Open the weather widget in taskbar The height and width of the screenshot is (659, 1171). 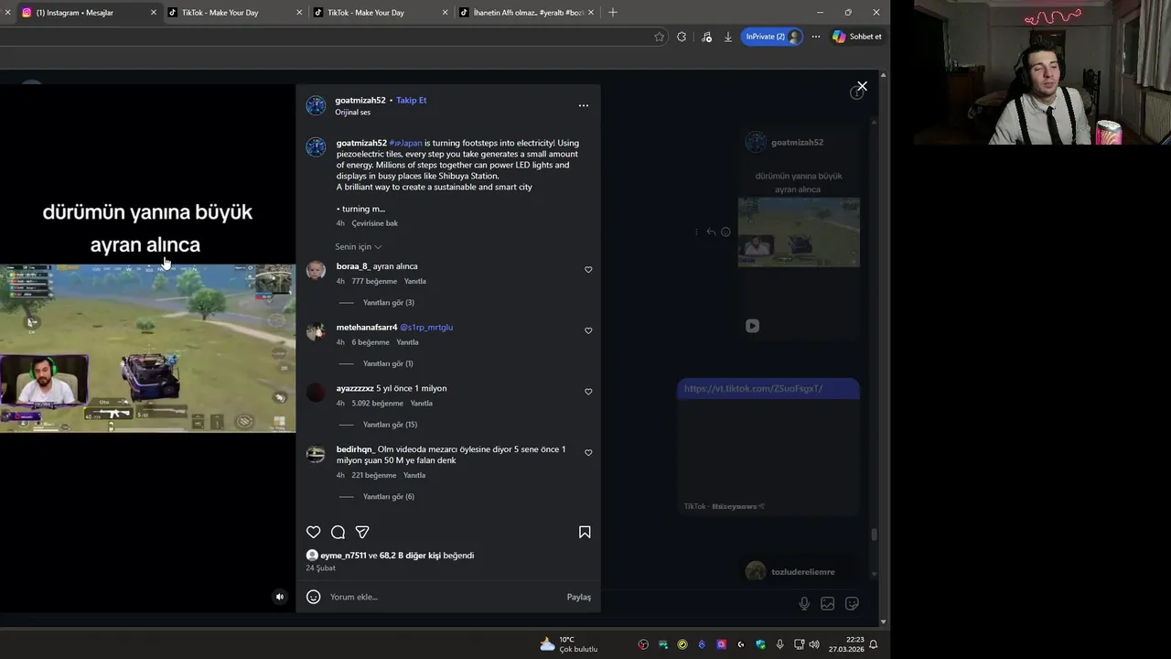568,644
